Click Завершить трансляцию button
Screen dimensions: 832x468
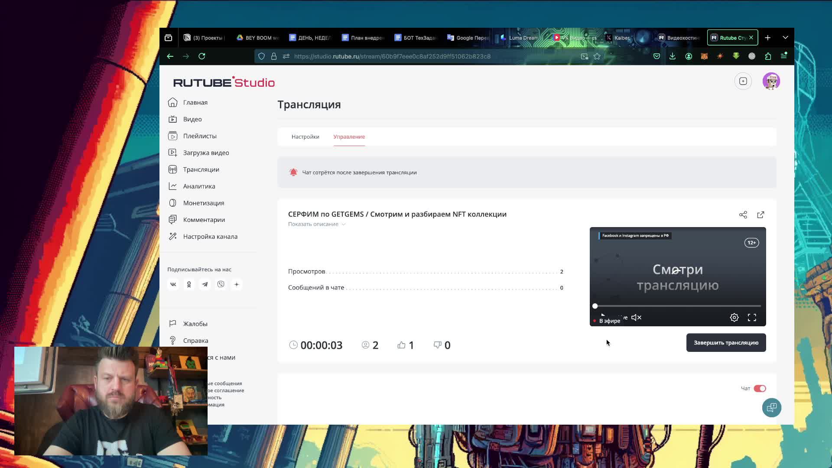[x=726, y=343]
